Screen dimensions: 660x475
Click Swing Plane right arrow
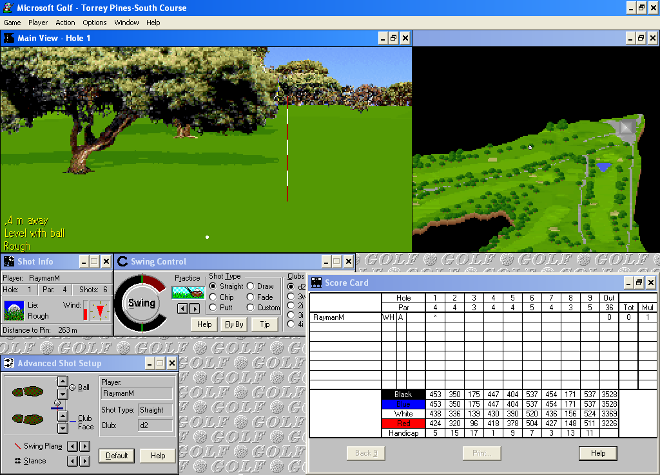(84, 447)
